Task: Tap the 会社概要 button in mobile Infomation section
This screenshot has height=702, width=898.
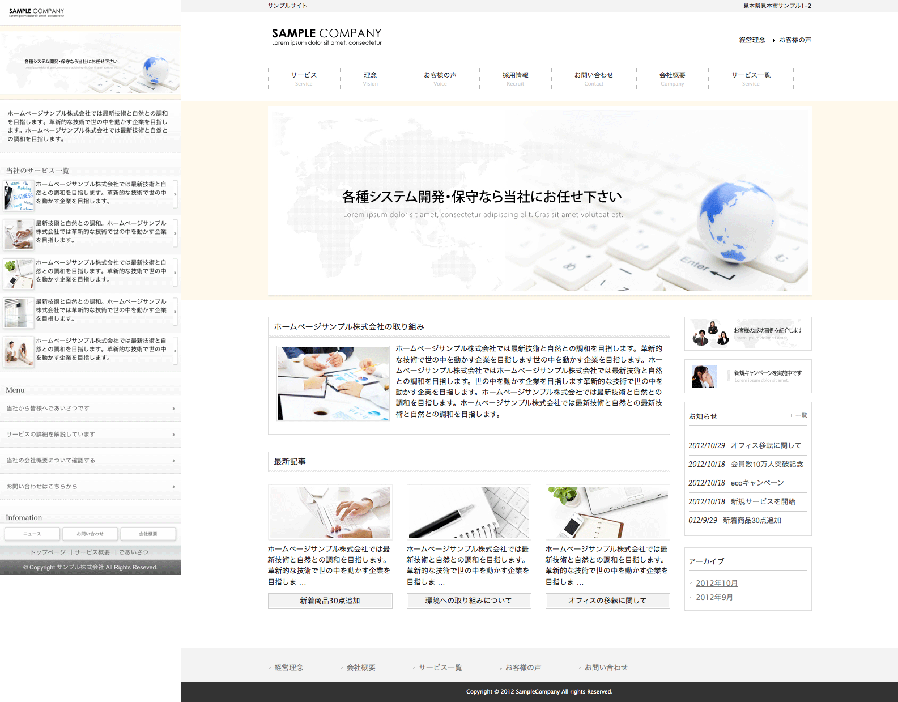Action: click(x=148, y=534)
